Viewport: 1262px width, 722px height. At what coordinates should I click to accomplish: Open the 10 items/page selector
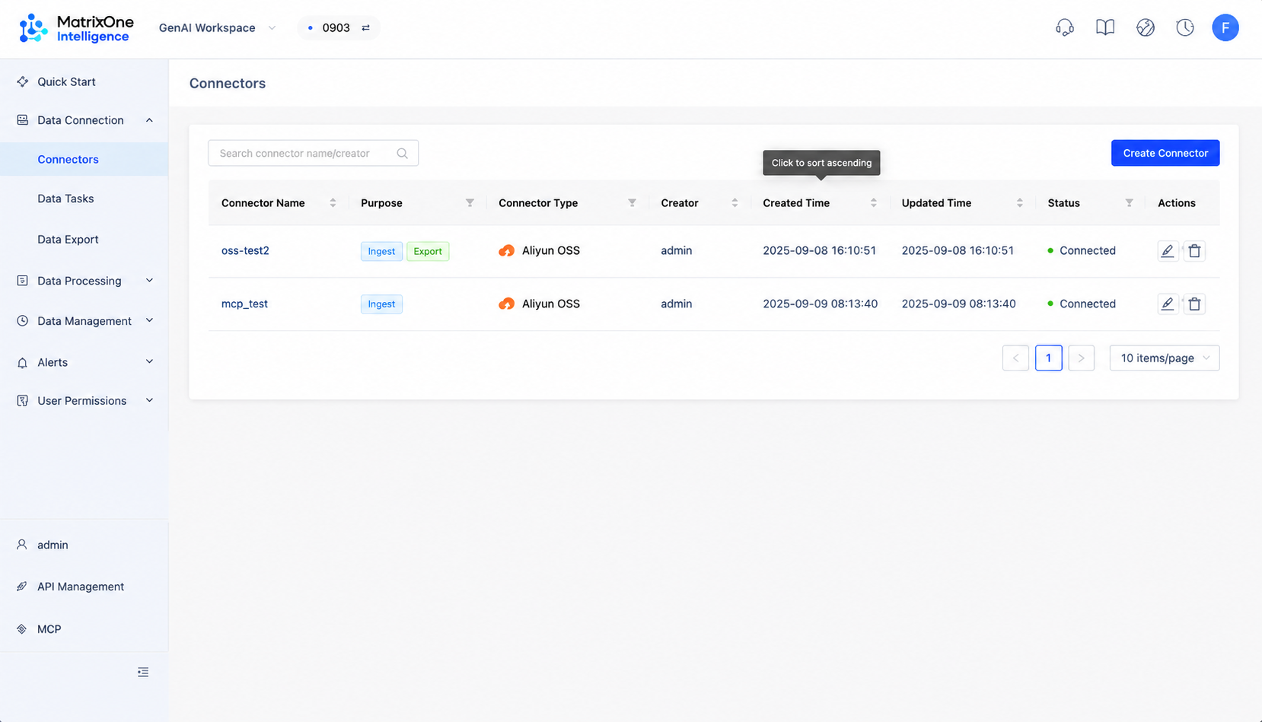pos(1165,358)
